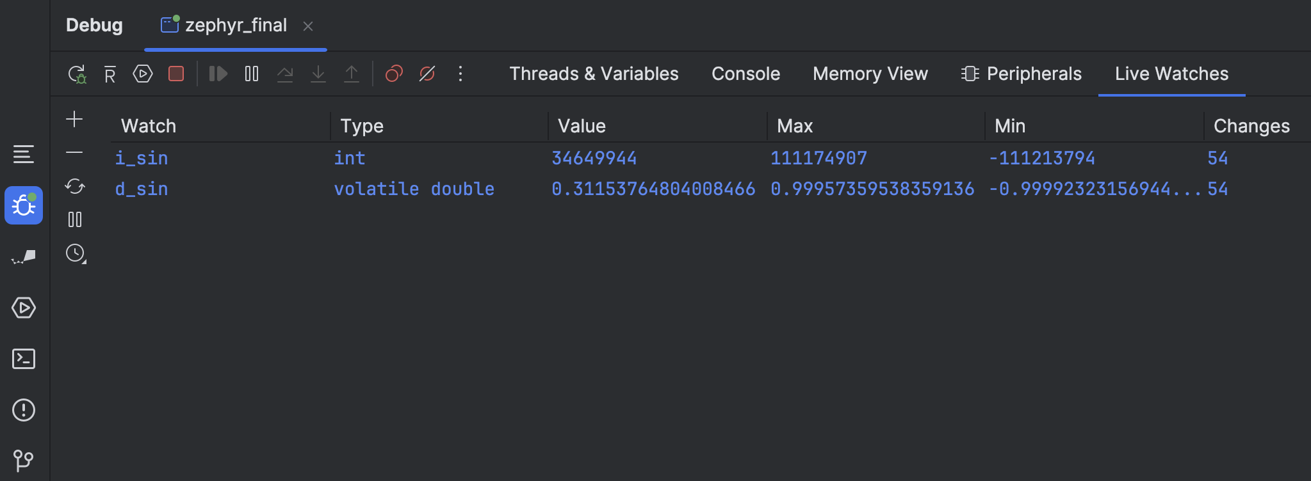The image size is (1311, 481).
Task: Remove the selected live watch
Action: [74, 152]
